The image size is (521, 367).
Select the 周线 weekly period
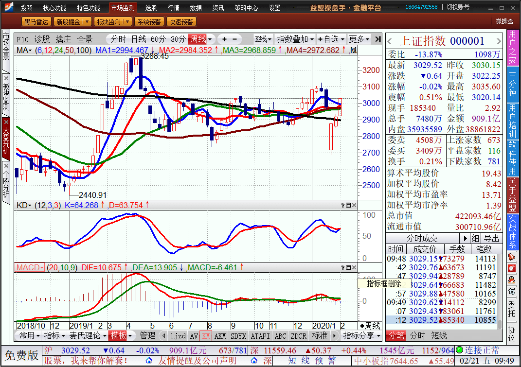pos(198,39)
